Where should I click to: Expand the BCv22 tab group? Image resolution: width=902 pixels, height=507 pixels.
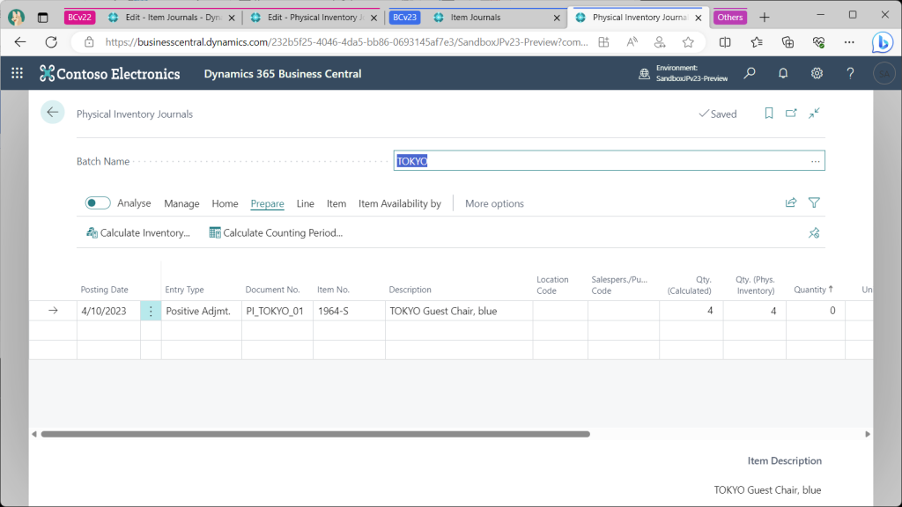pos(79,18)
